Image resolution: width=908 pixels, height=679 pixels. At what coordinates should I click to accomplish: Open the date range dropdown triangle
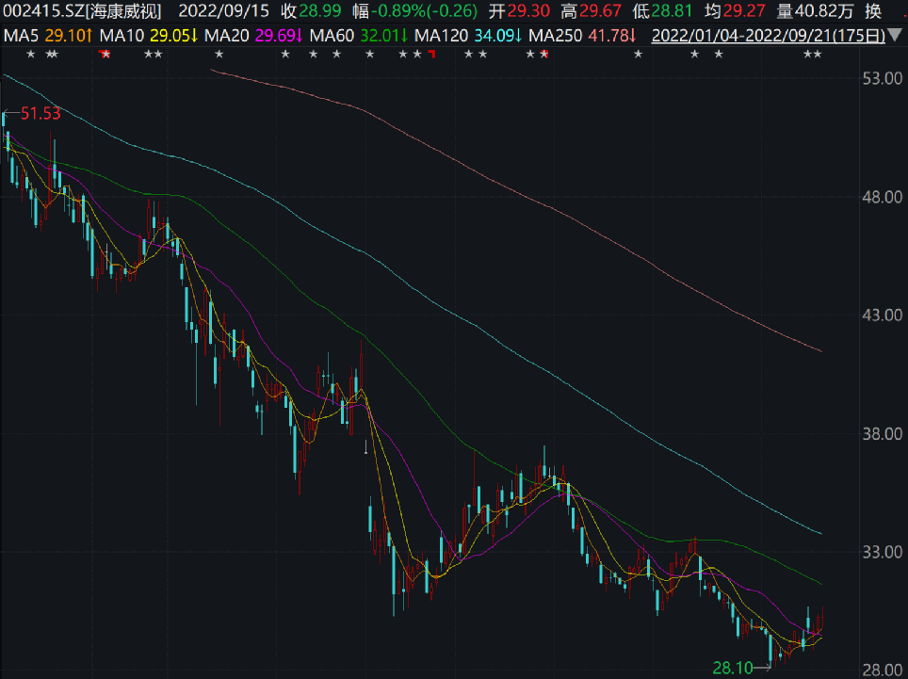coord(896,36)
